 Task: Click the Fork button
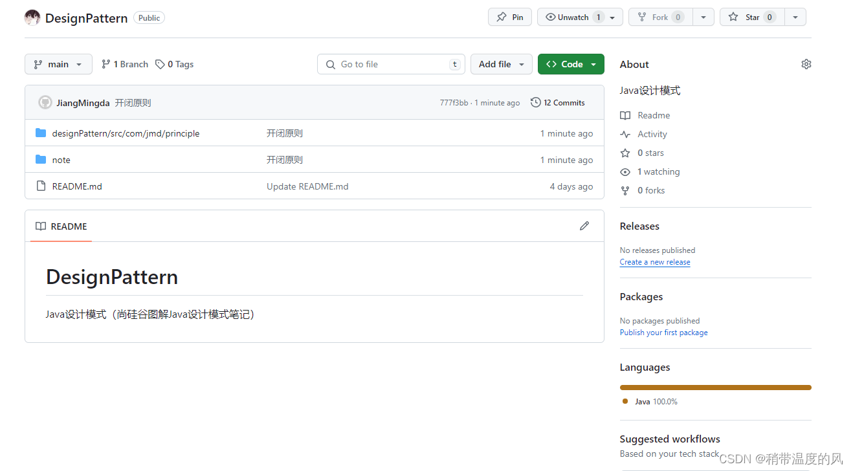coord(660,17)
